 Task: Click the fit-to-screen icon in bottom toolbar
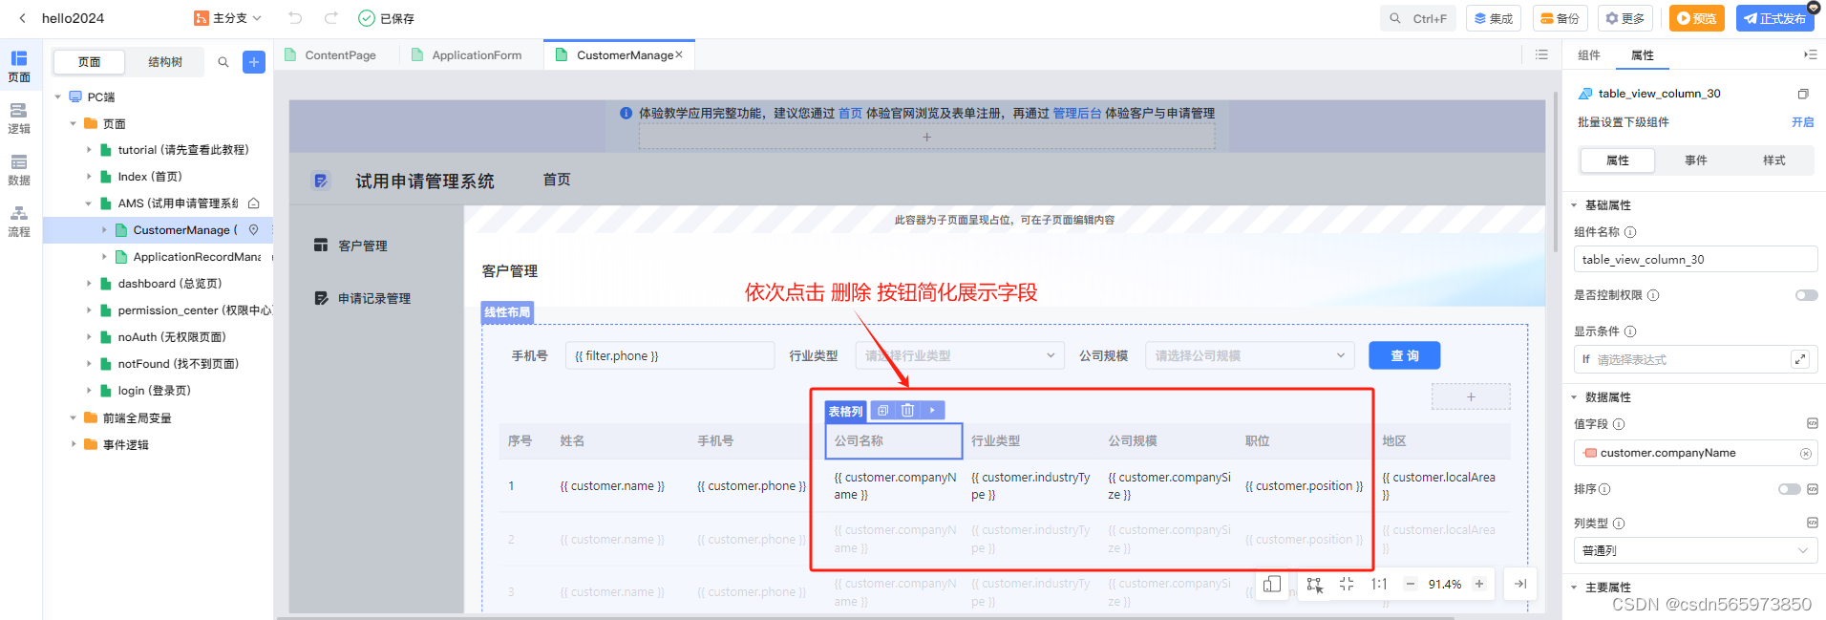click(1347, 584)
